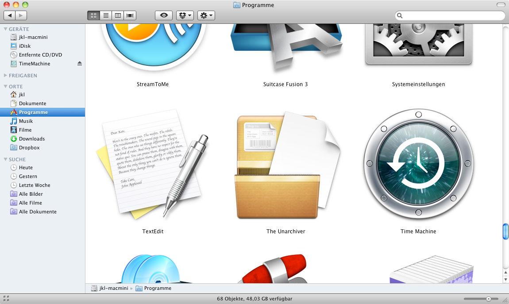Select The Unarchiver app icon

point(287,165)
